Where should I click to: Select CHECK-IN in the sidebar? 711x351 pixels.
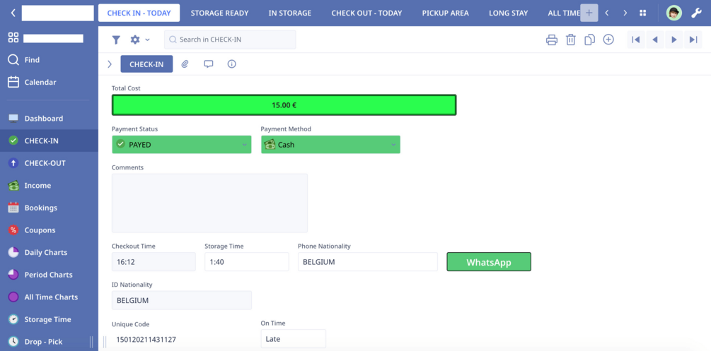pos(49,141)
